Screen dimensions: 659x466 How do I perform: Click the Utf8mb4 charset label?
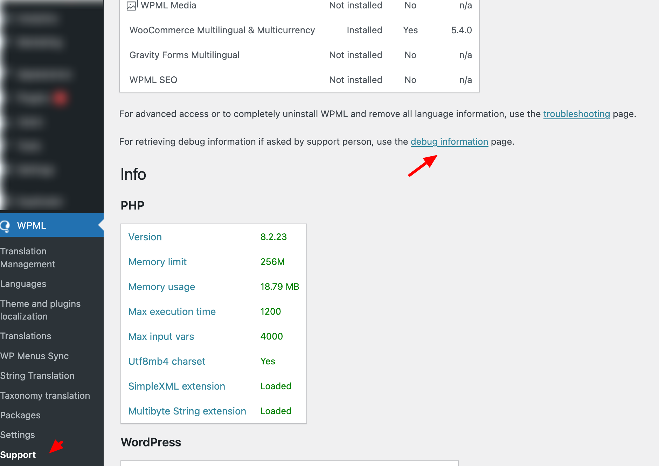[x=167, y=361]
